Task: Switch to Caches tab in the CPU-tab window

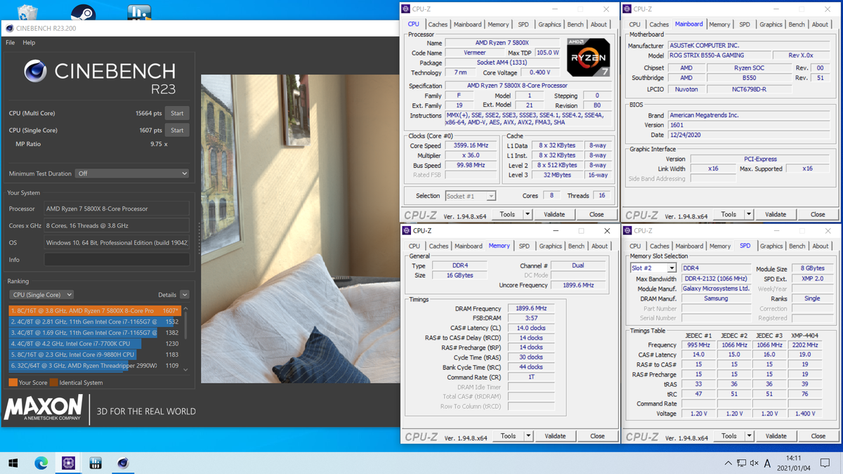Action: pos(438,25)
